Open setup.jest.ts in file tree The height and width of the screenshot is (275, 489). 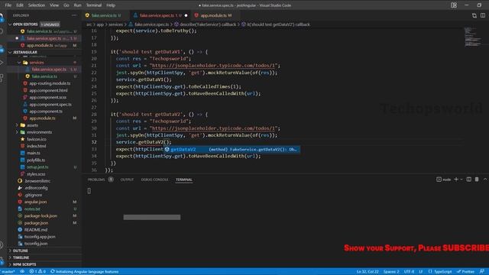[37, 167]
